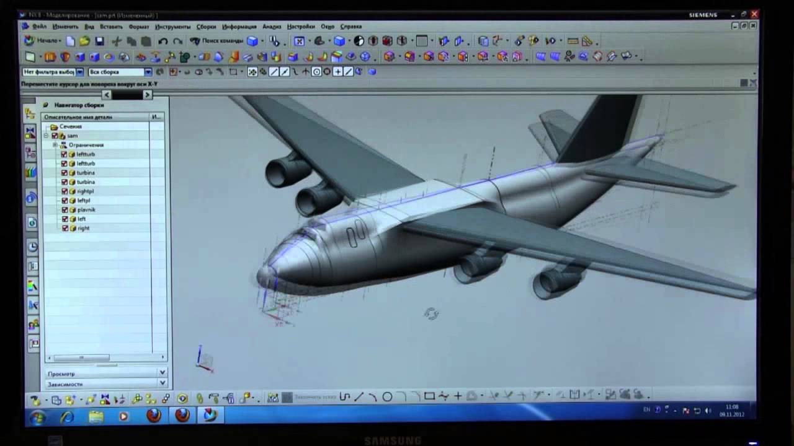Image resolution: width=794 pixels, height=446 pixels.
Task: Select the Rectangle tool in bottom sketch toolbar
Action: click(x=429, y=396)
